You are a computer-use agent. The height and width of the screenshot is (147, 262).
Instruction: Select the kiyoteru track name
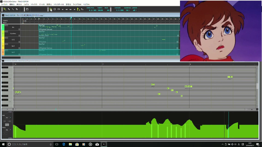tap(13, 33)
